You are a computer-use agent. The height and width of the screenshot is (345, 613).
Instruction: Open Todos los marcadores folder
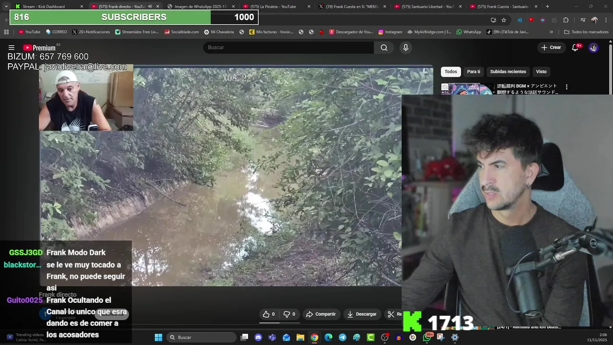click(x=586, y=32)
